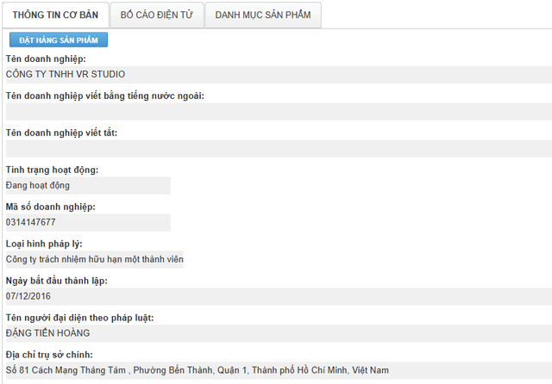Click the Mã số doanh nghiệp label

pos(50,207)
